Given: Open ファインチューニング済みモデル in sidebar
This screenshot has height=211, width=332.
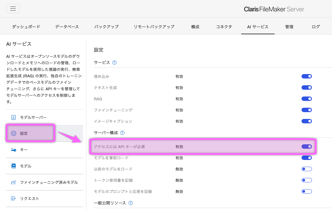Looking at the screenshot, I should tap(45, 182).
